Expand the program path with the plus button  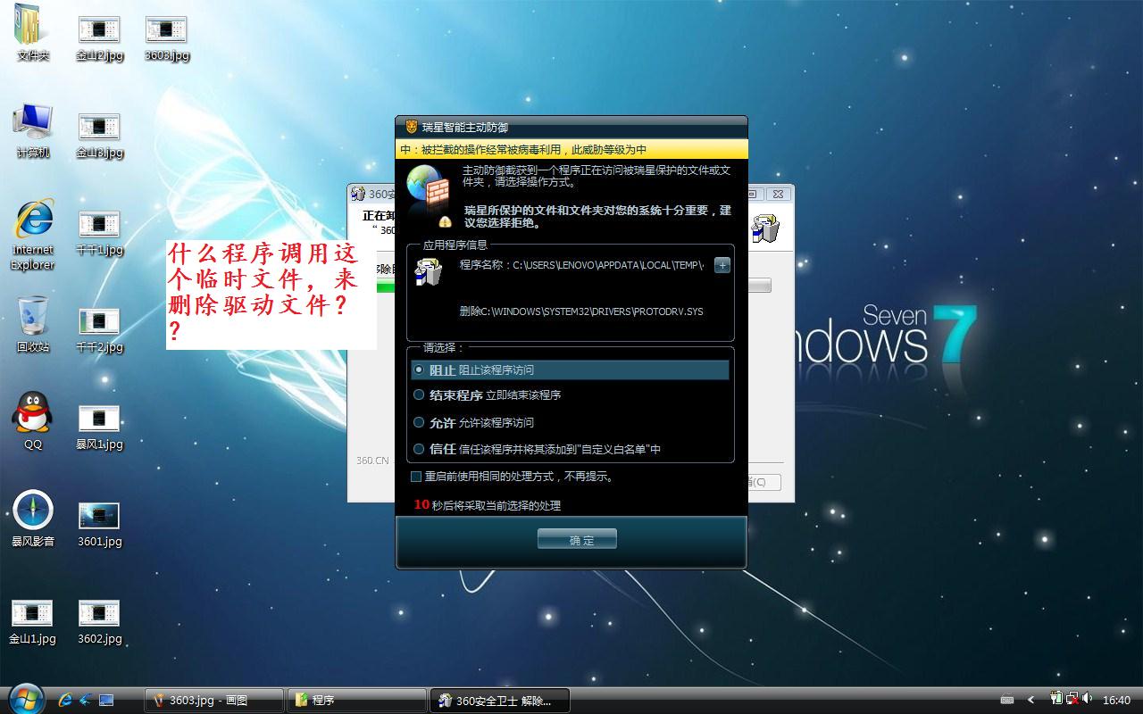click(722, 265)
